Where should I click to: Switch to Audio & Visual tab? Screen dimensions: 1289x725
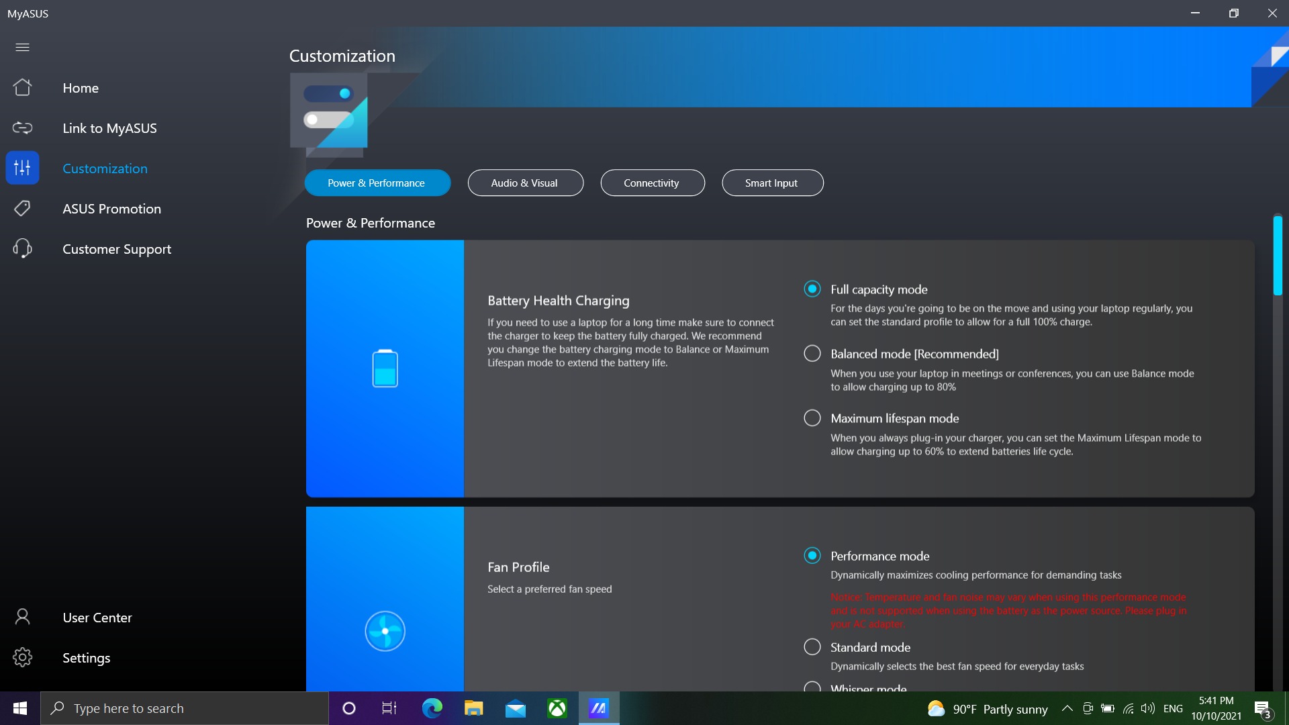pos(525,183)
